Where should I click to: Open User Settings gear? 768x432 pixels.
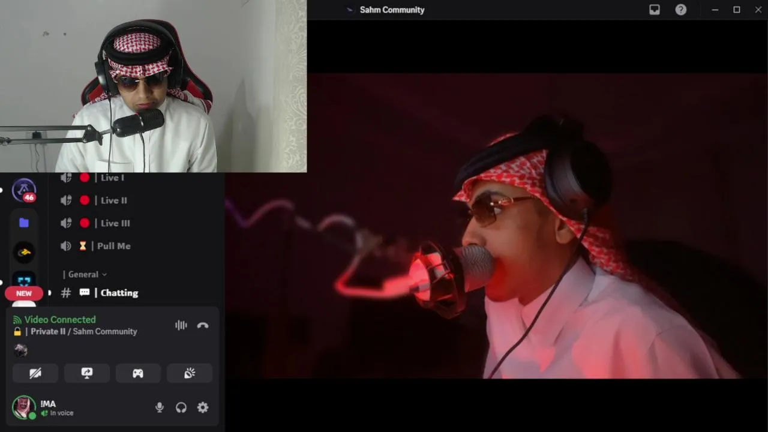[203, 407]
